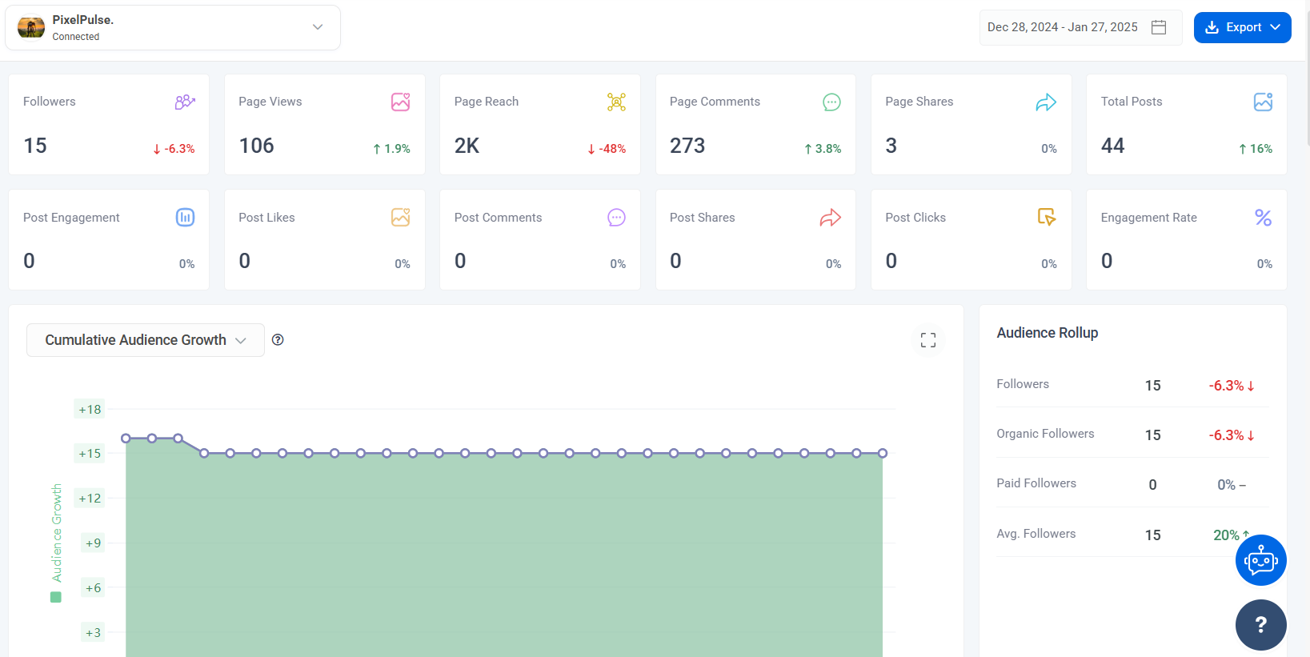Click the Page Shares value 3
Image resolution: width=1310 pixels, height=657 pixels.
point(891,146)
